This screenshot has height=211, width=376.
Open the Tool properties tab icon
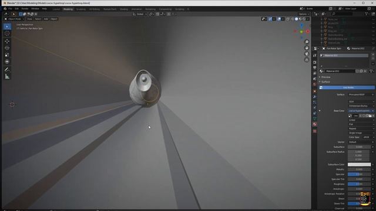click(x=315, y=56)
